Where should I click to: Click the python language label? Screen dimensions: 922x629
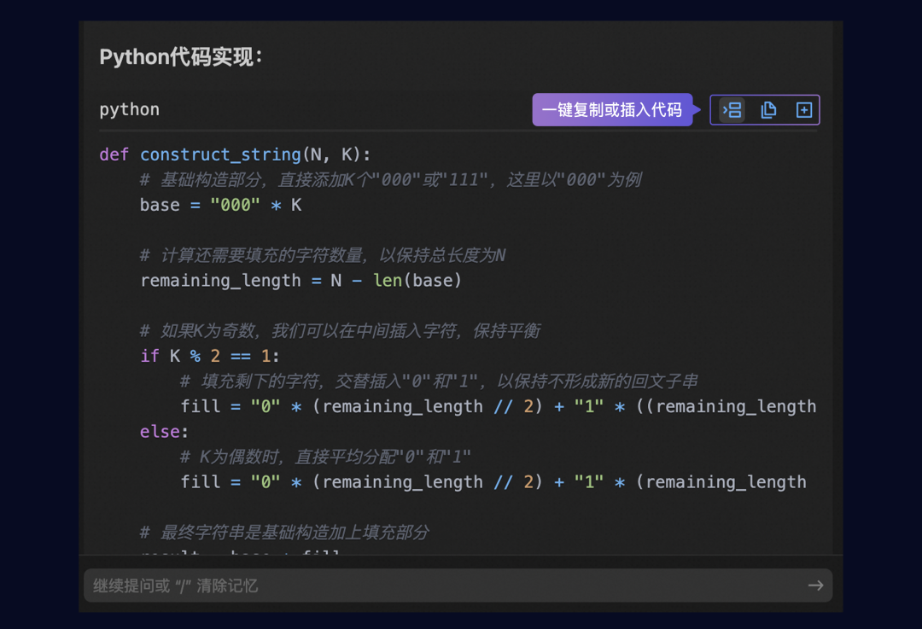pyautogui.click(x=130, y=109)
